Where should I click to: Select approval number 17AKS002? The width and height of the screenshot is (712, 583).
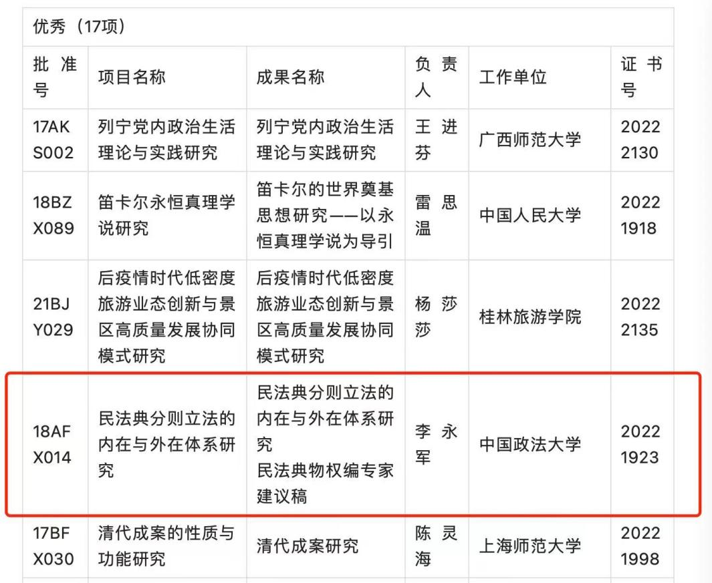[53, 140]
